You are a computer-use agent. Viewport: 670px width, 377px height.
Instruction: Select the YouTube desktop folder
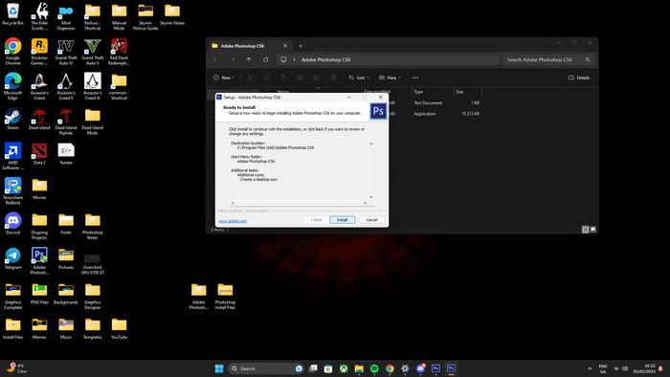click(119, 328)
